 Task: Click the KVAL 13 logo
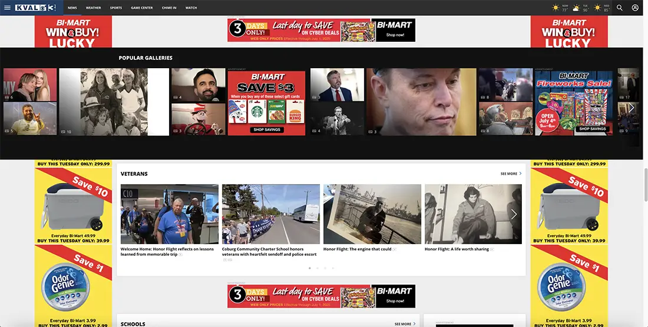(x=35, y=8)
